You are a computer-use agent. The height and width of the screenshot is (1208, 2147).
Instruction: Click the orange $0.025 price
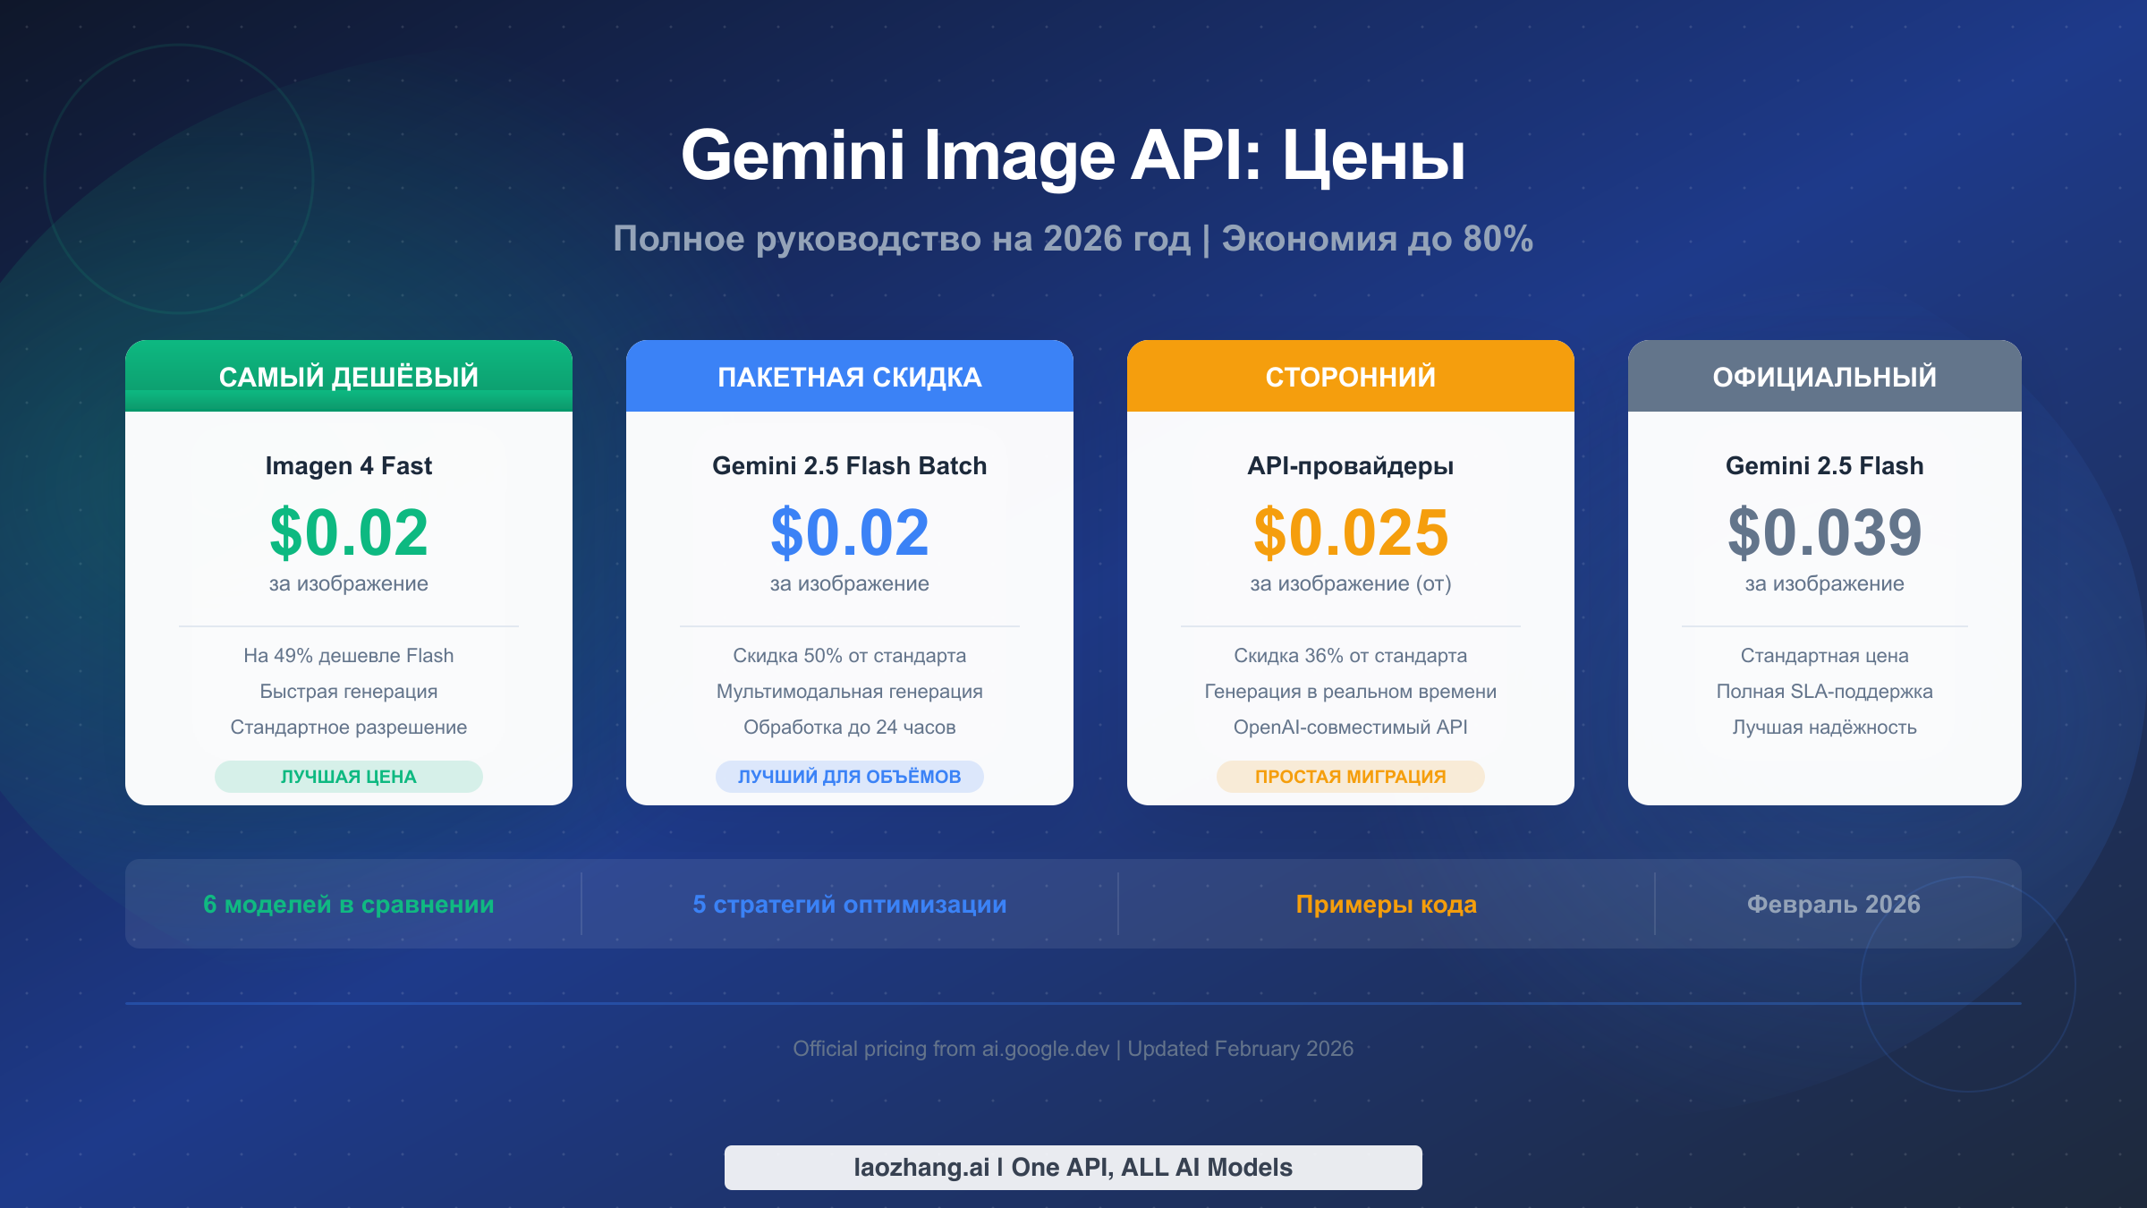pyautogui.click(x=1351, y=532)
